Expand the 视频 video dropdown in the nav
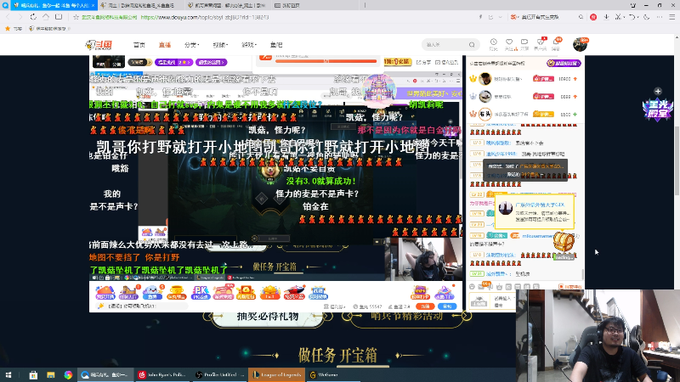The height and width of the screenshot is (382, 680). pyautogui.click(x=220, y=45)
